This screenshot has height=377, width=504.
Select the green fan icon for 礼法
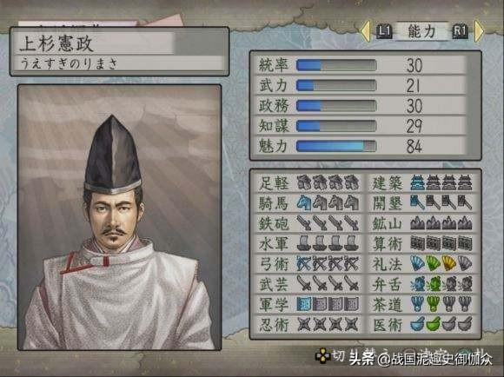click(x=434, y=263)
